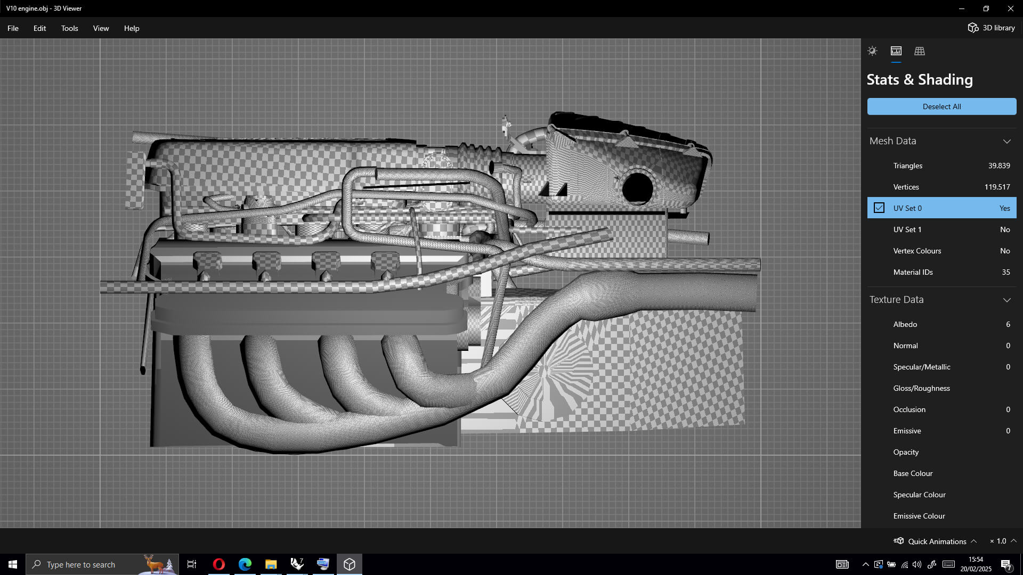Select the Stats & Shading panel icon
The width and height of the screenshot is (1023, 575).
[896, 51]
